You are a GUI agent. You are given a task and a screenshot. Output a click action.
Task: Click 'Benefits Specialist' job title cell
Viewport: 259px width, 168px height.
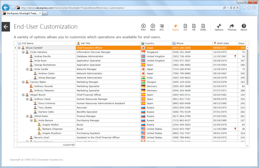point(108,112)
